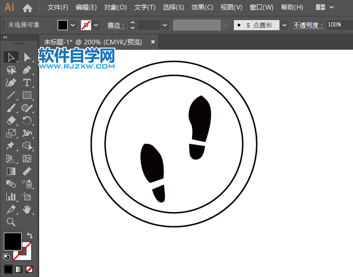Select the Pen tool

(x=27, y=70)
